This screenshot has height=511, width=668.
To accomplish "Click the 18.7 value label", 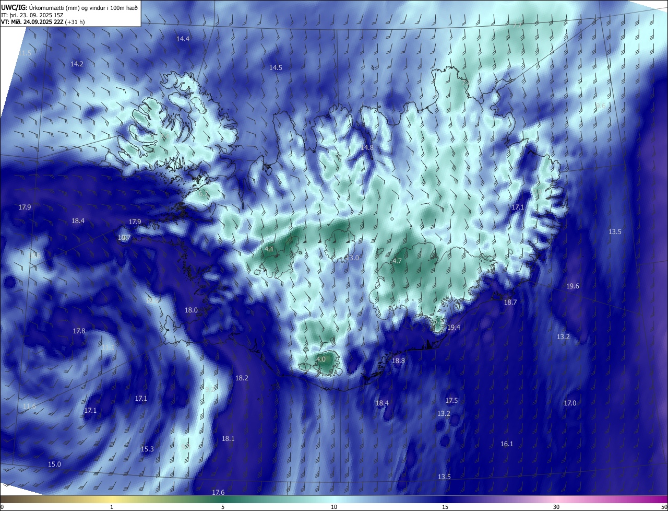I will click(510, 303).
